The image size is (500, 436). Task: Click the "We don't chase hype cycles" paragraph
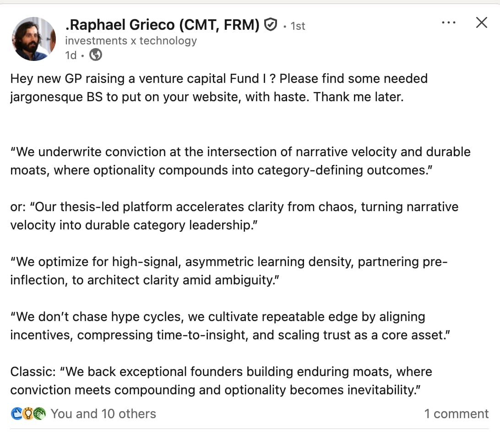[x=229, y=326]
